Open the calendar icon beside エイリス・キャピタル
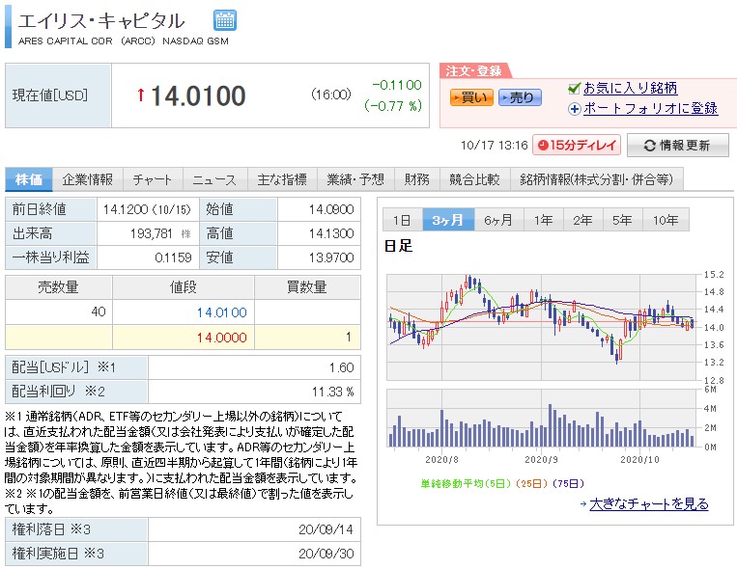Image resolution: width=737 pixels, height=569 pixels. [225, 20]
